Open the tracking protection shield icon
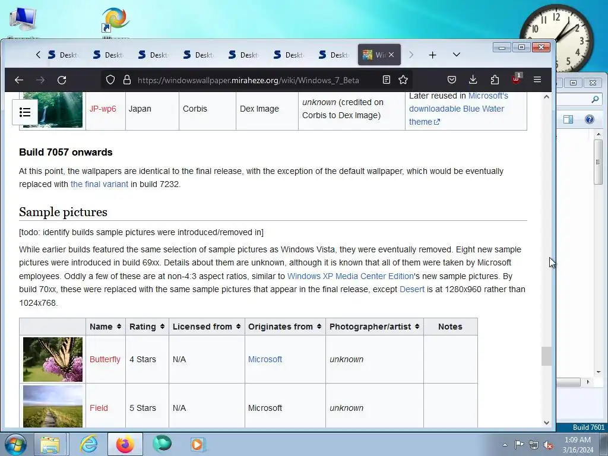Screen dimensions: 608x456 point(110,80)
